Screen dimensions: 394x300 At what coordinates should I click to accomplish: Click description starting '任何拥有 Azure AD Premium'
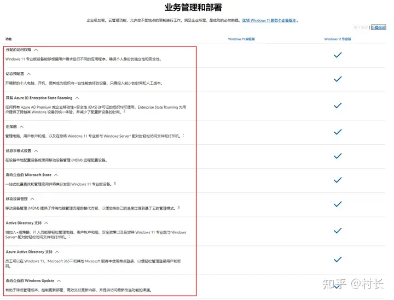96,110
